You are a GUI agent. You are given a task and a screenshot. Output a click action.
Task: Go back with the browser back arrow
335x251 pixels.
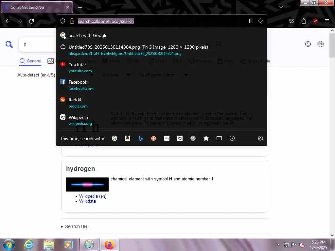point(8,21)
